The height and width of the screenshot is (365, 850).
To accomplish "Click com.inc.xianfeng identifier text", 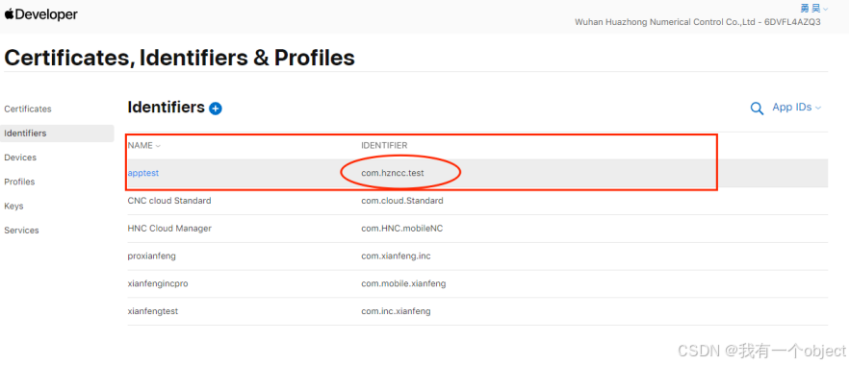I will tap(396, 311).
